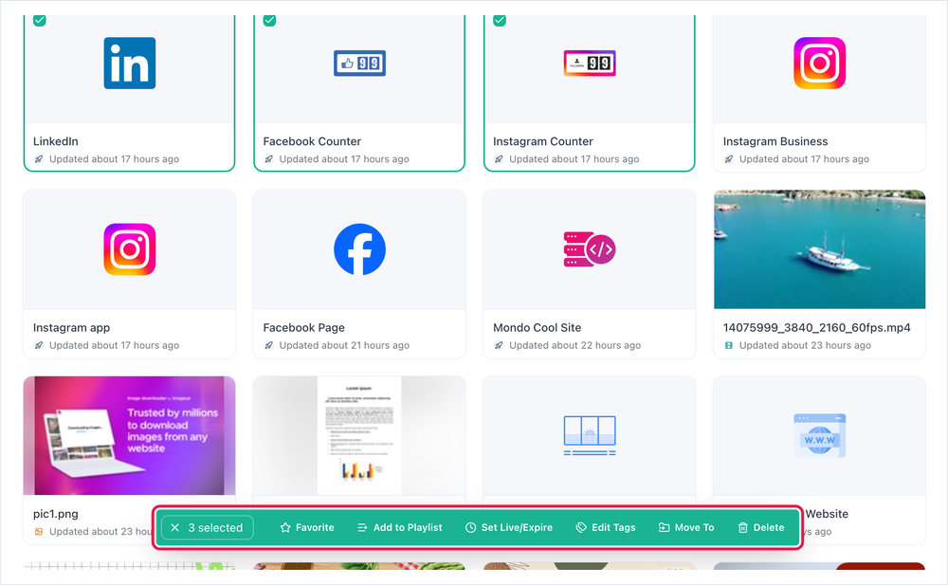Click the list icon beside Add to Playlist
The image size is (948, 585).
point(362,527)
